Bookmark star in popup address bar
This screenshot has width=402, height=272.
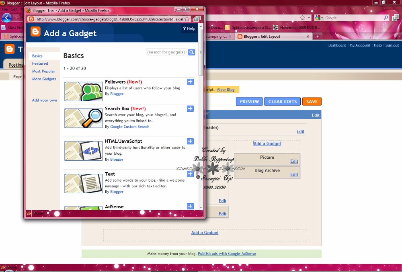point(187,19)
